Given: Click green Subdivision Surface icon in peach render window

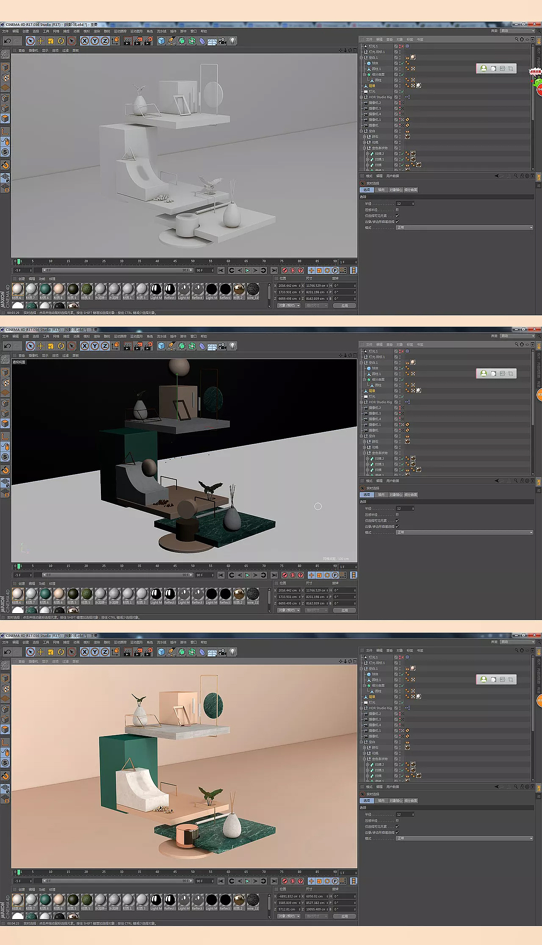Looking at the screenshot, I should [x=182, y=652].
